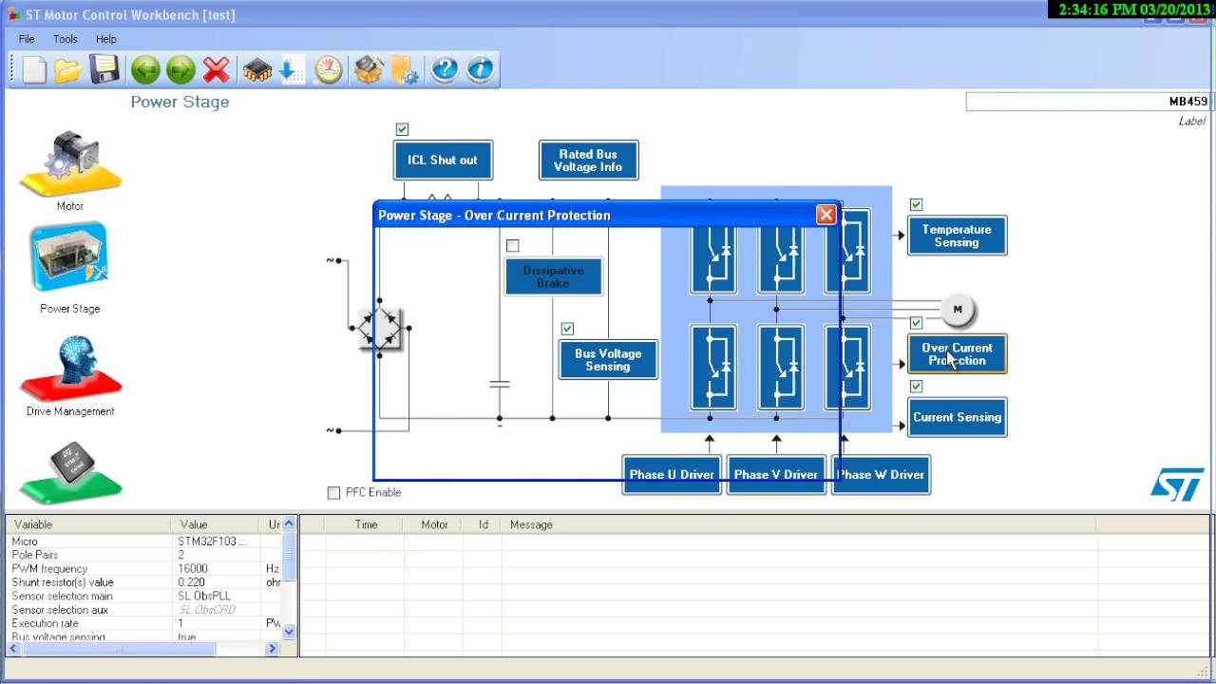
Task: Click the folder with gear toolbar icon
Action: 405,69
